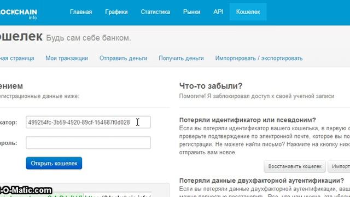Viewport: 350px width, 197px height.
Task: Click the Открыть кошелек button
Action: (54, 163)
